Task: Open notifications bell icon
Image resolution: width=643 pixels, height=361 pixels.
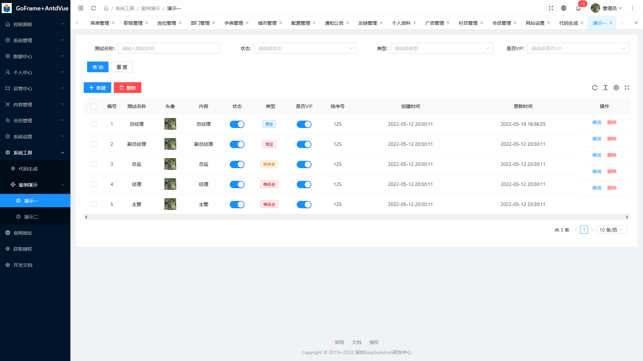Action: 578,8
